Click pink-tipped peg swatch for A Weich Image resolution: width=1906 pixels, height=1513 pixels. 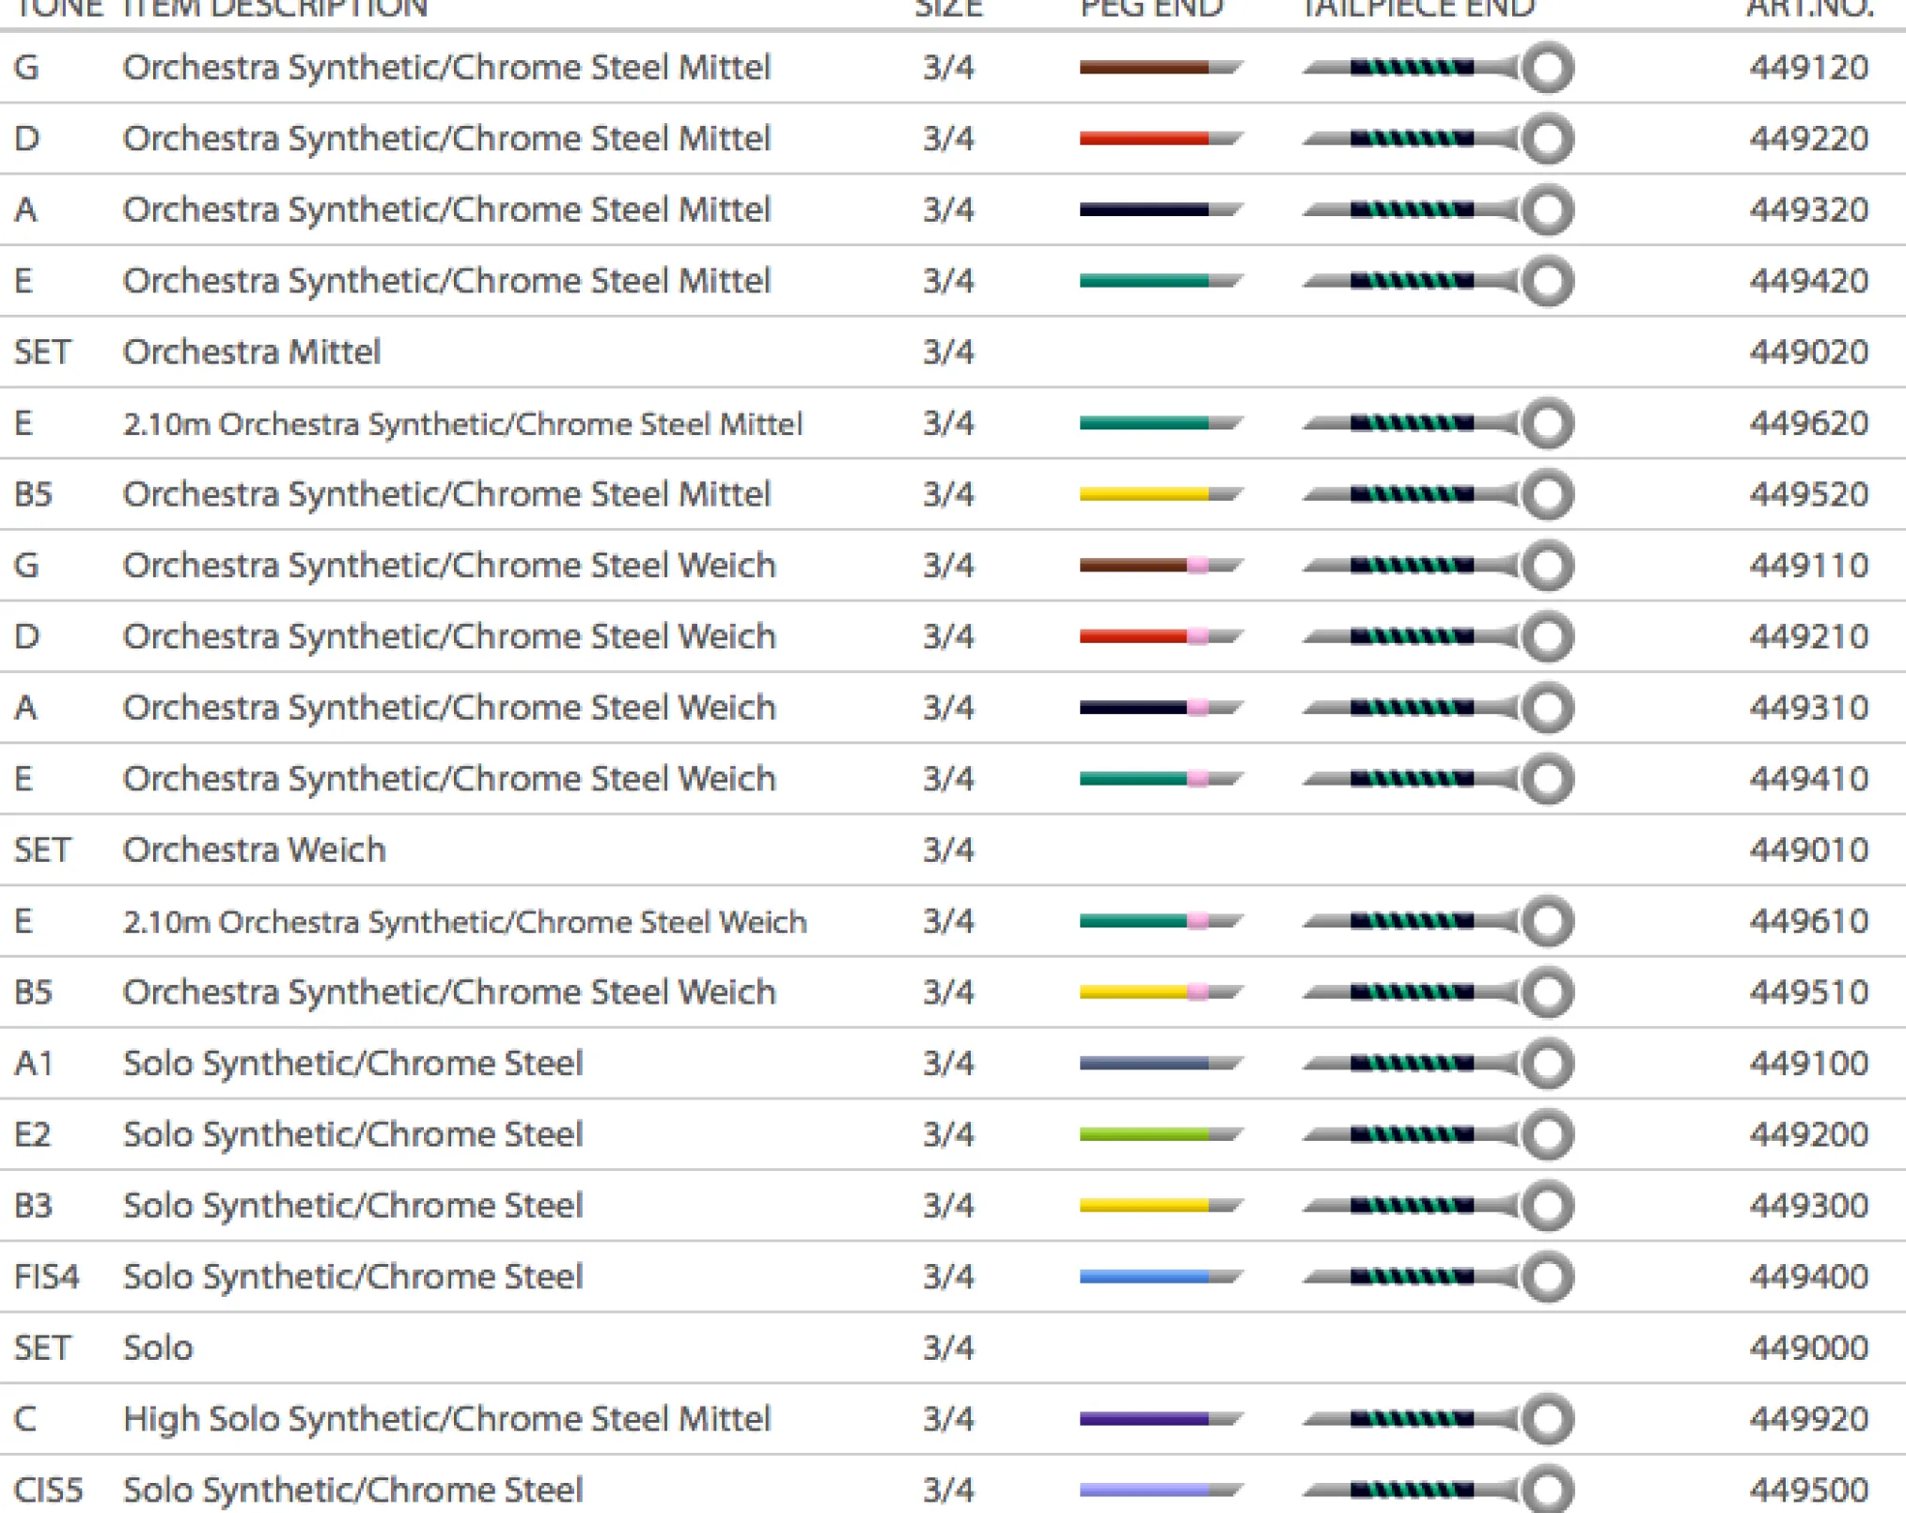point(1160,708)
